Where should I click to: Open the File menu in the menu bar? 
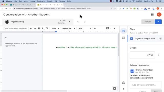click(x=16, y=1)
